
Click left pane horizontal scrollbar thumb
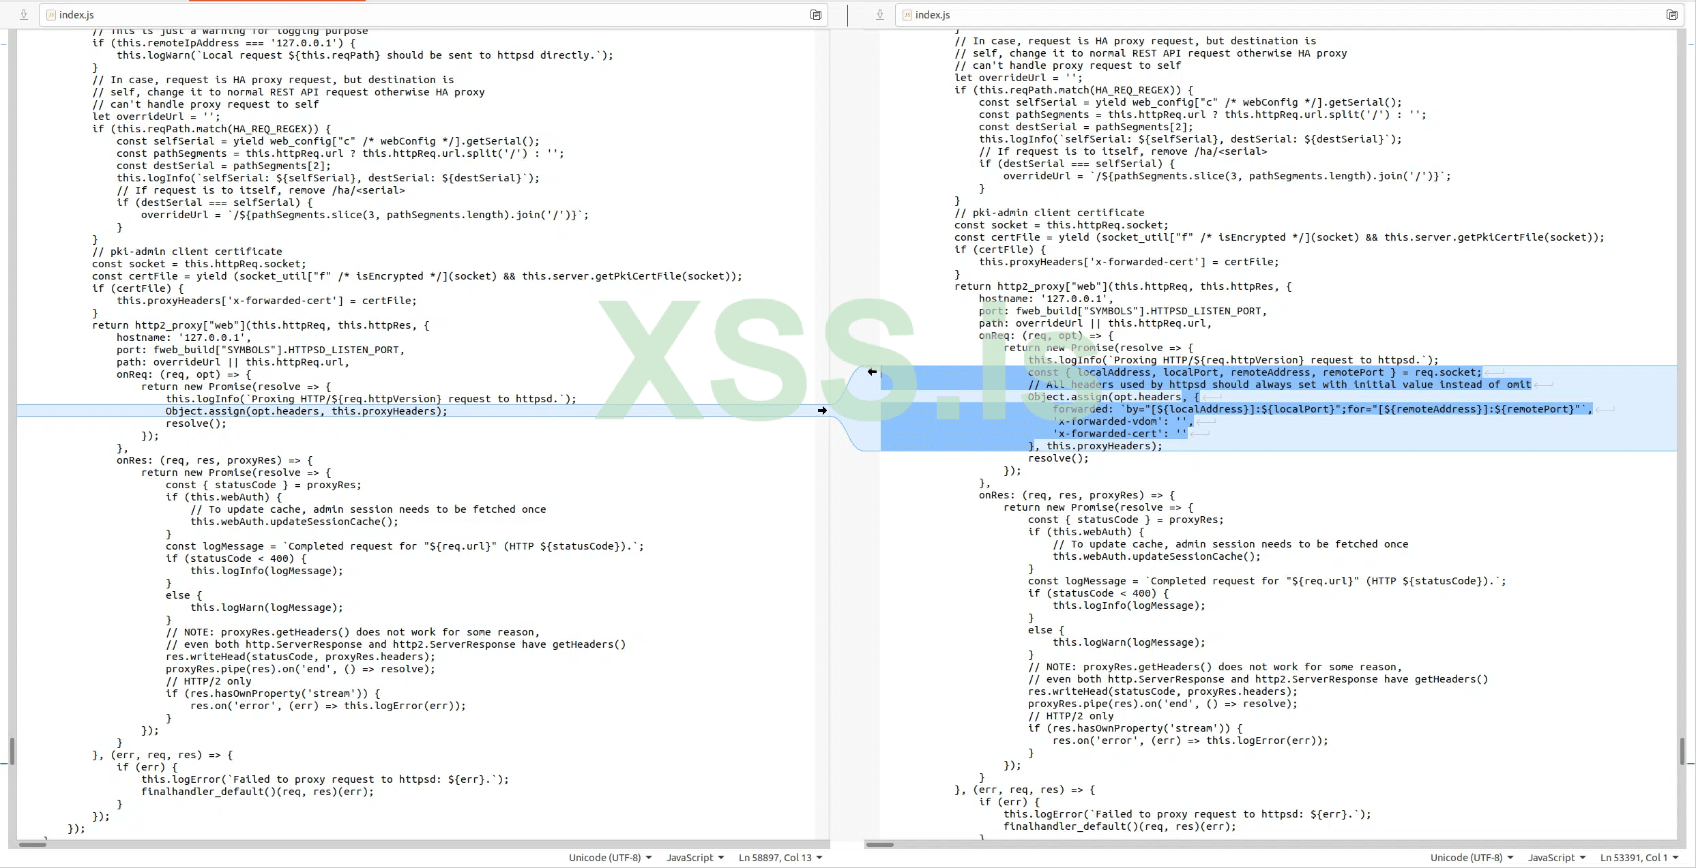click(32, 845)
